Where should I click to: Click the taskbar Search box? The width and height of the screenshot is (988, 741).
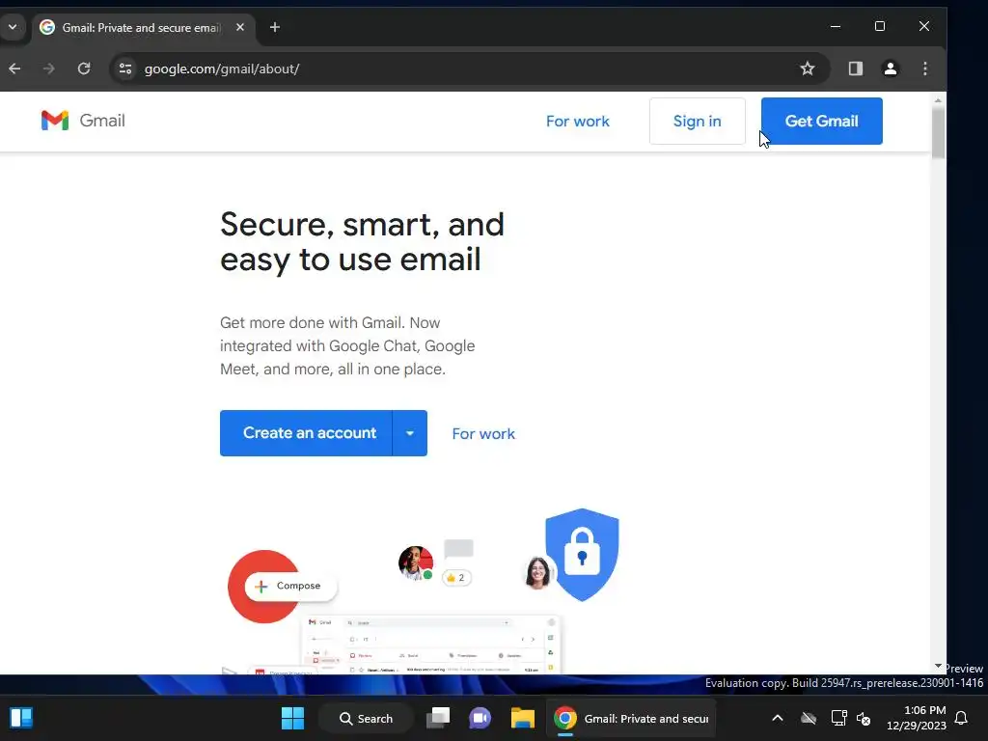(x=366, y=718)
